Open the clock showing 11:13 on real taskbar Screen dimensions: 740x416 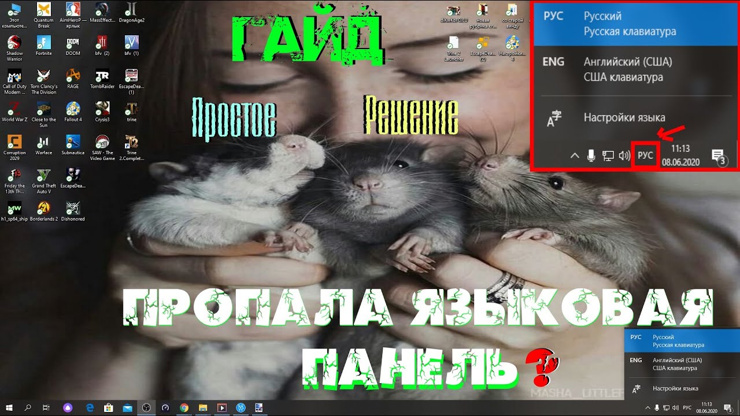(707, 407)
